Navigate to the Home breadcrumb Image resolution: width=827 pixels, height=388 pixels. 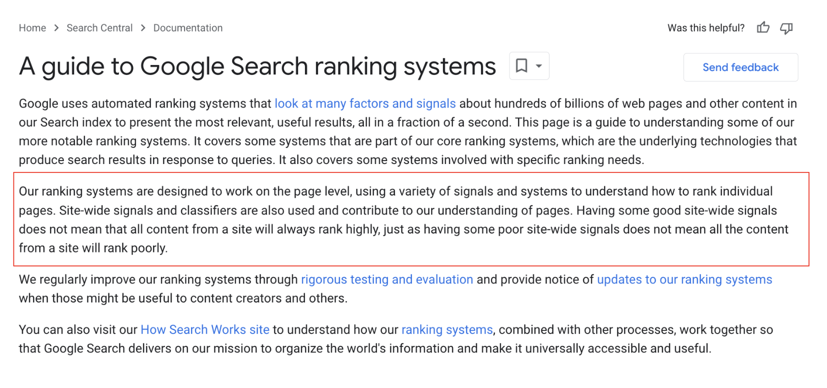[x=32, y=28]
